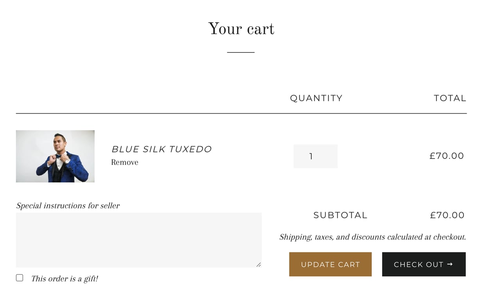This screenshot has height=300, width=485.
Task: Click the arrow icon on Check Out
Action: coord(450,264)
